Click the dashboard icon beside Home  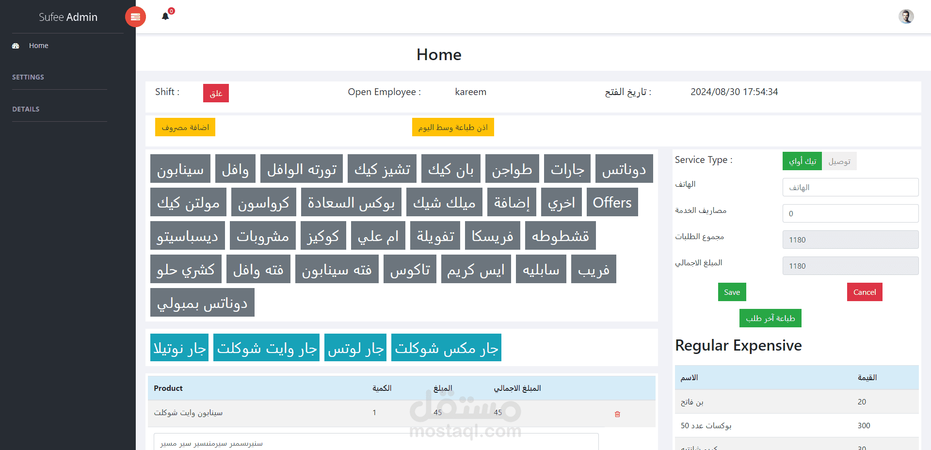(16, 46)
